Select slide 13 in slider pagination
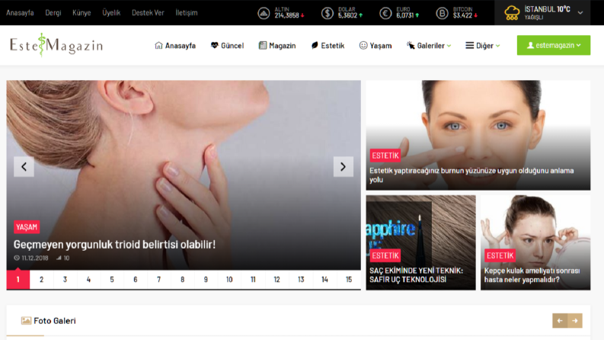The image size is (604, 340). tap(301, 280)
